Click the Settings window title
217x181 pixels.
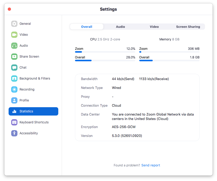(x=108, y=9)
